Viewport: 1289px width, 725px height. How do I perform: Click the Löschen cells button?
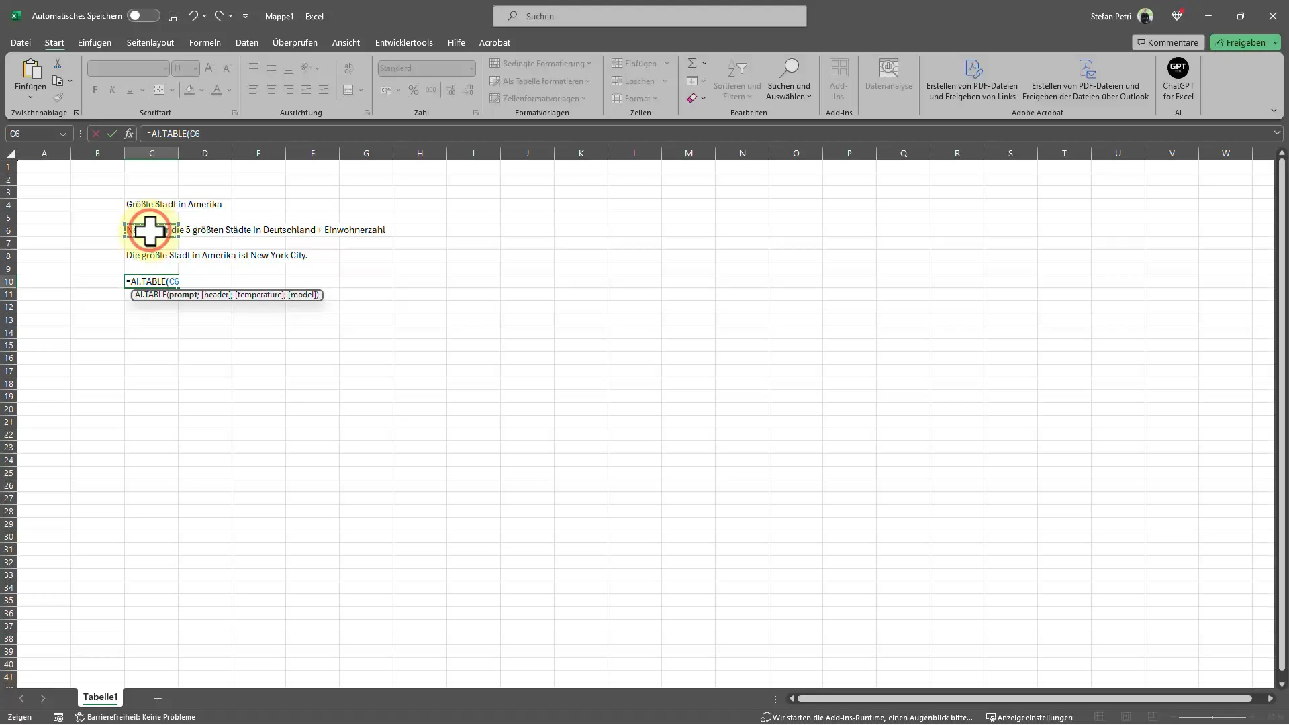point(633,81)
